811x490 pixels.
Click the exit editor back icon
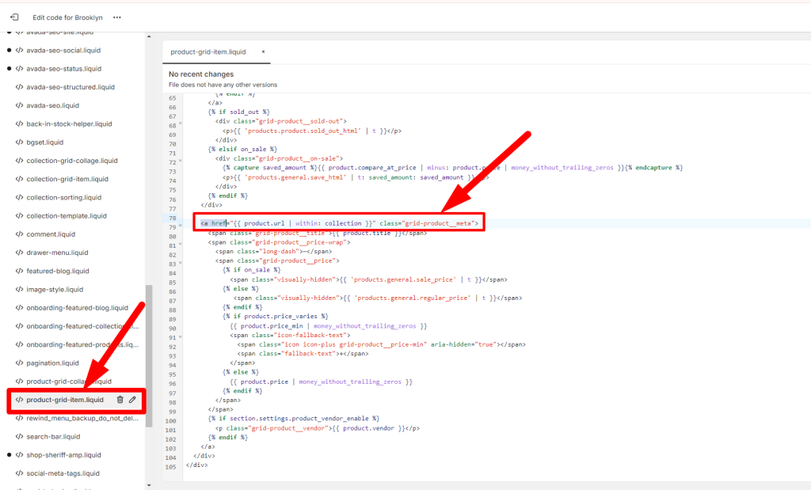[x=14, y=17]
